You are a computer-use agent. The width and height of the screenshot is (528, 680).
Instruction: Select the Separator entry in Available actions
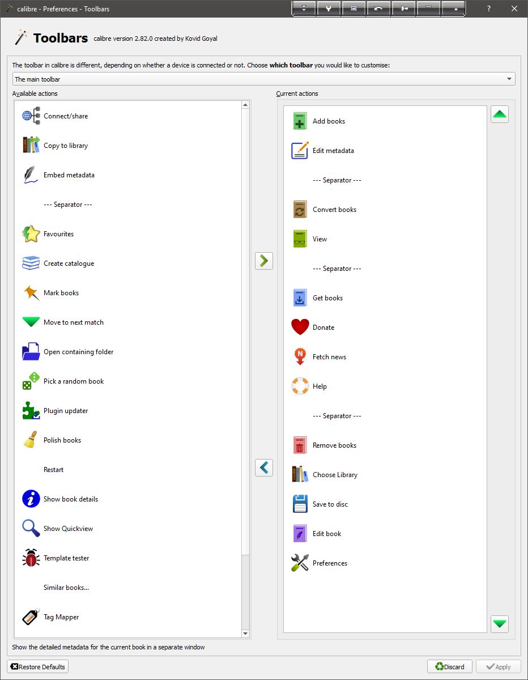68,205
